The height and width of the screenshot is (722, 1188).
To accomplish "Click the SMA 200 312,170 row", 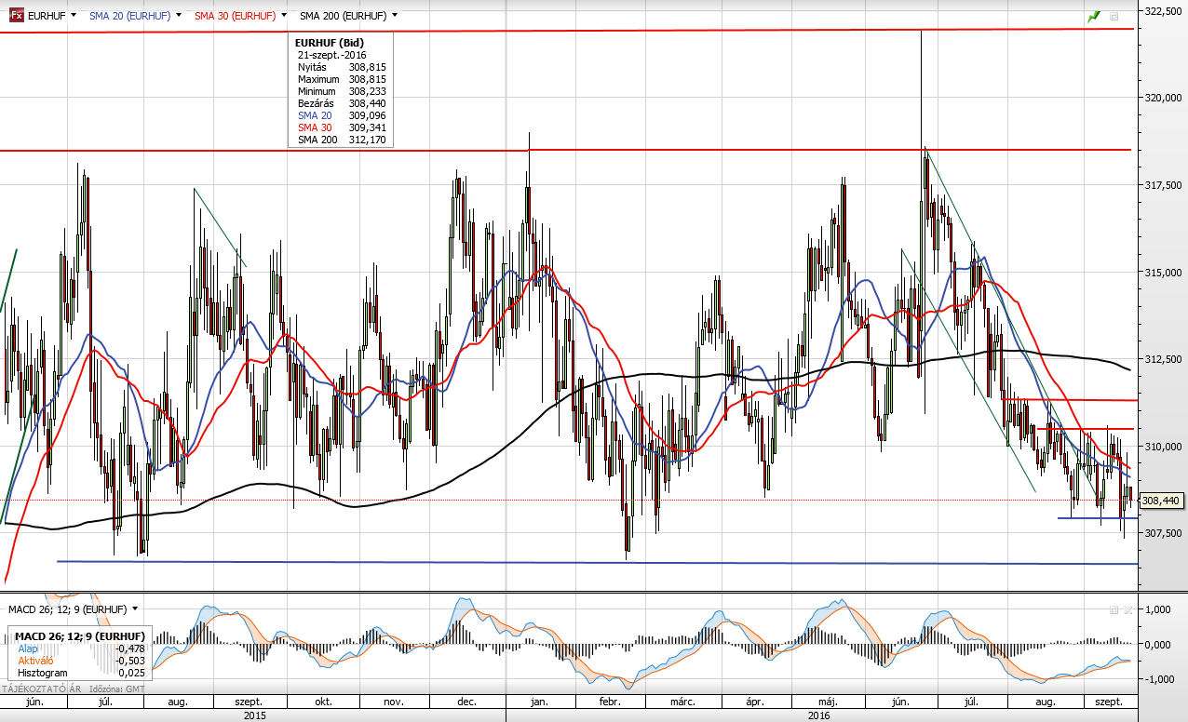I will (x=342, y=140).
